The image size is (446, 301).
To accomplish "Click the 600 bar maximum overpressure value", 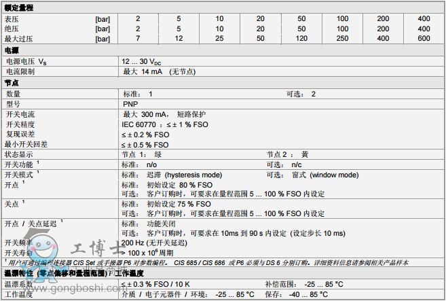I will point(424,39).
